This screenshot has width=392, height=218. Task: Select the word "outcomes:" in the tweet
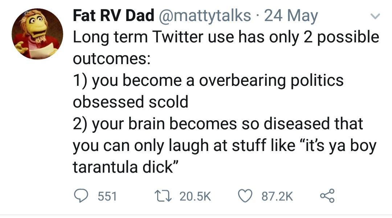coord(112,59)
